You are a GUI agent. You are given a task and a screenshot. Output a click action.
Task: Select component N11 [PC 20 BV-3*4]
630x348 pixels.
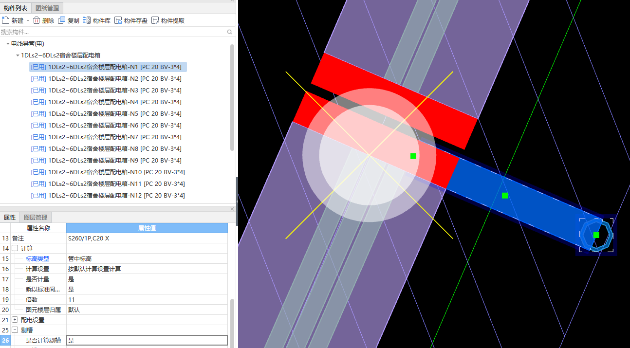(108, 184)
